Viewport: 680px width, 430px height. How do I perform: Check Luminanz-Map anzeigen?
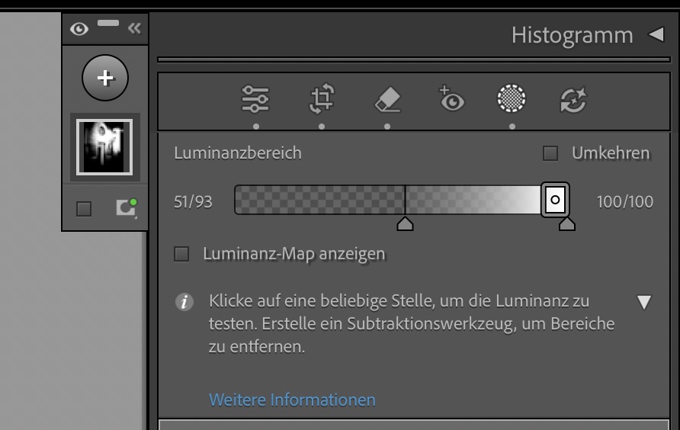pos(181,254)
